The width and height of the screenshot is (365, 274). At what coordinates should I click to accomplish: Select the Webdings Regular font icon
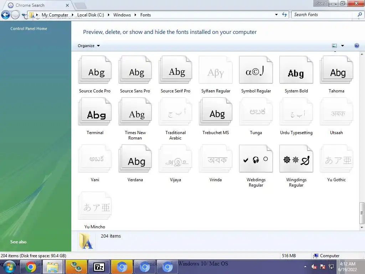[256, 158]
